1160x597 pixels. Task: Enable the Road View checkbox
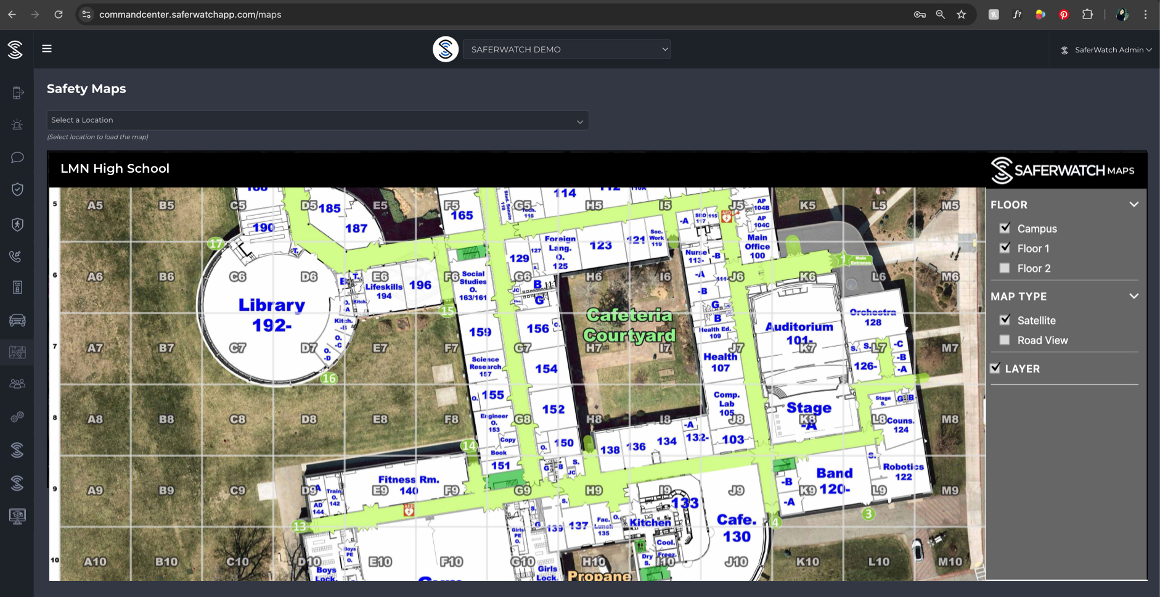point(1005,340)
